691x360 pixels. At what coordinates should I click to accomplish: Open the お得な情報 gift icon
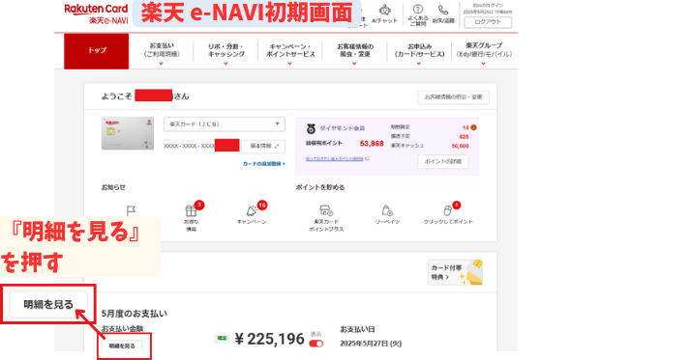tap(191, 211)
